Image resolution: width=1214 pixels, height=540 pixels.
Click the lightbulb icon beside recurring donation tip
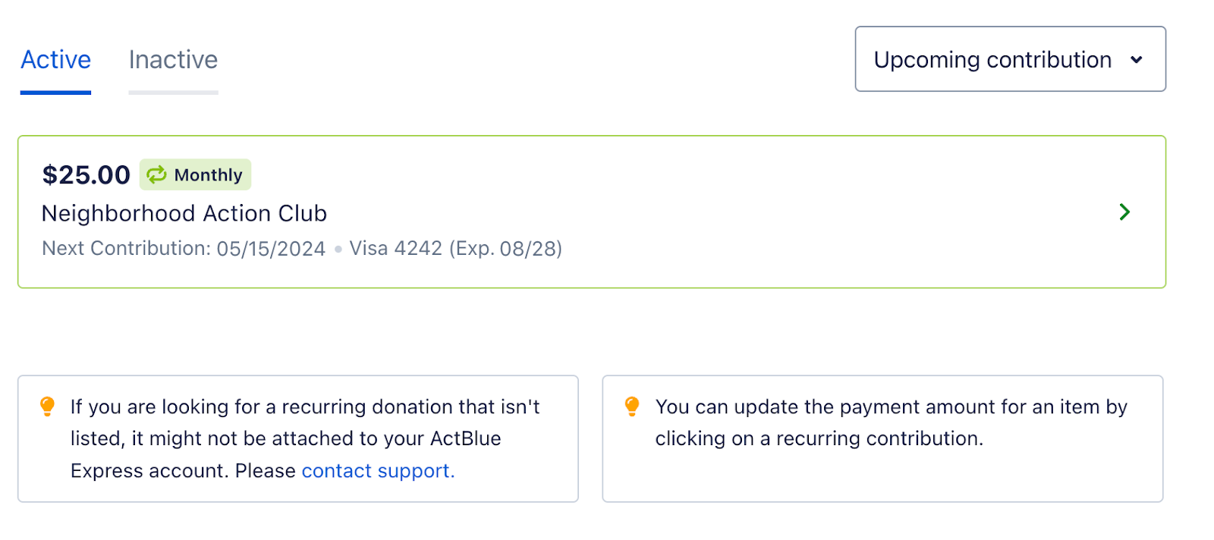click(x=47, y=407)
